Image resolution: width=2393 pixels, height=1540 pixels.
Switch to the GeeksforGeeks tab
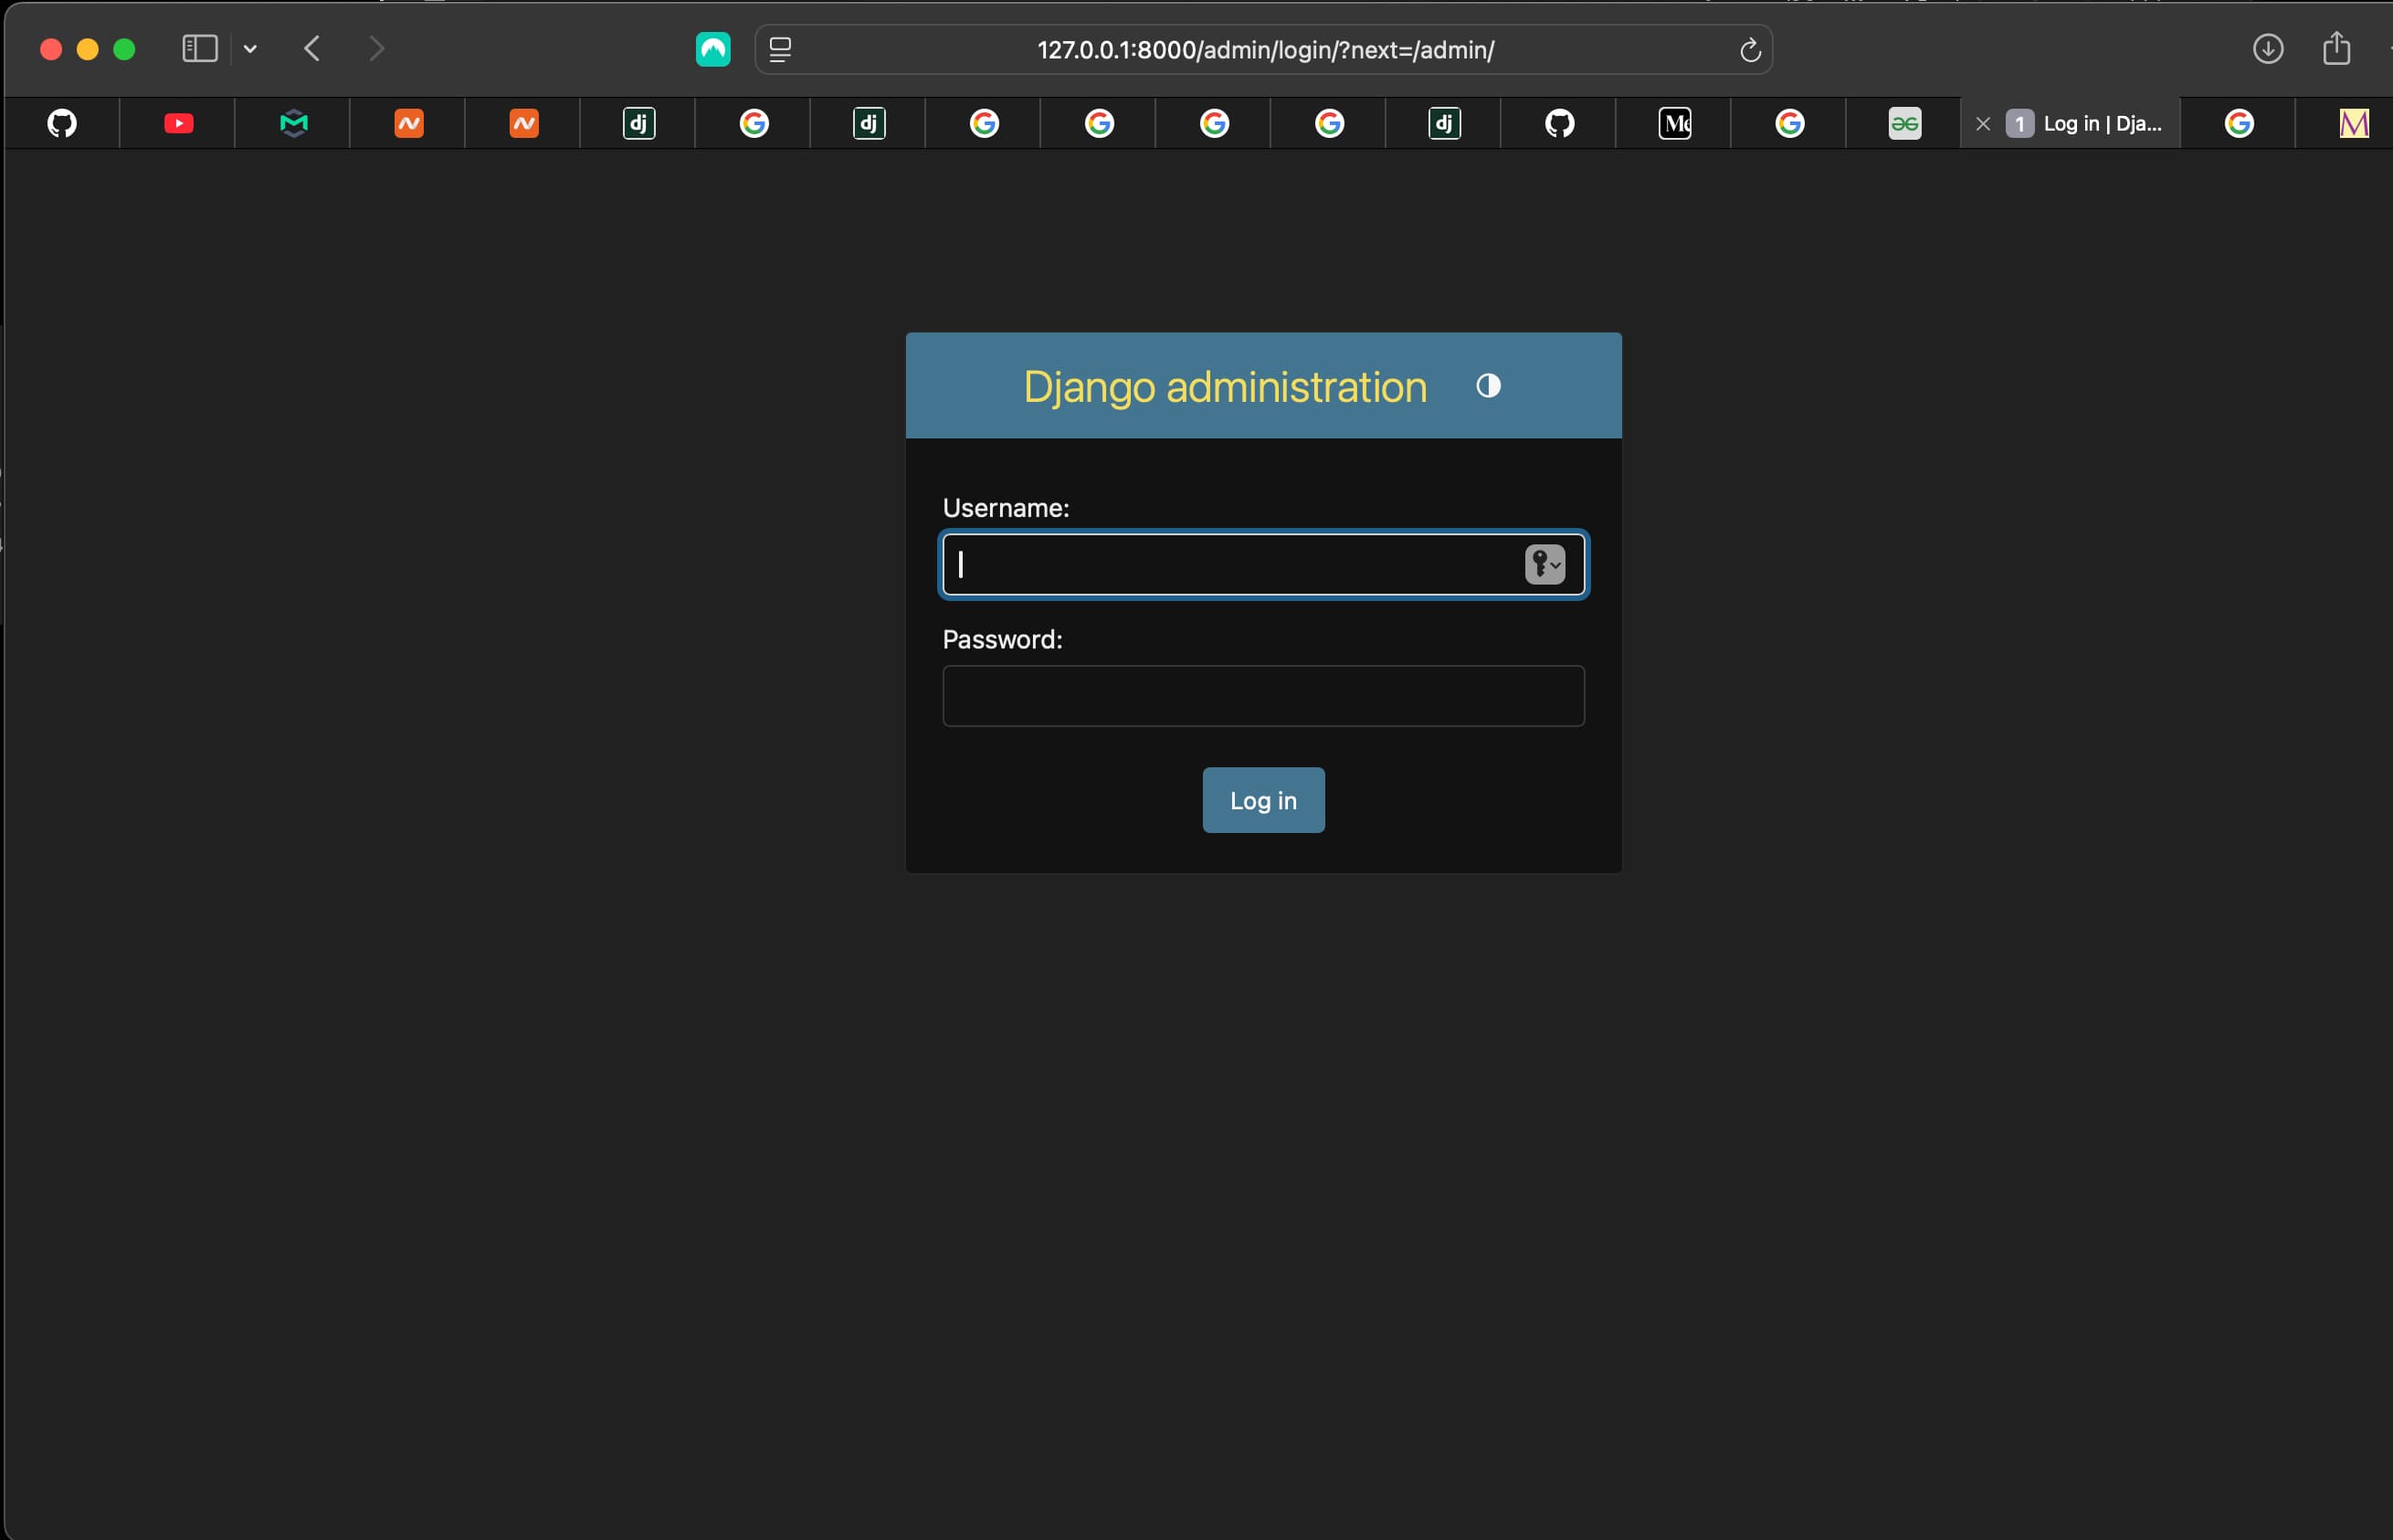point(1904,123)
